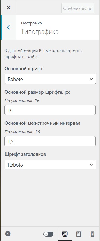100x241 pixels.
Task: Click the Настройка breadcrumb text
Action: pos(31,23)
